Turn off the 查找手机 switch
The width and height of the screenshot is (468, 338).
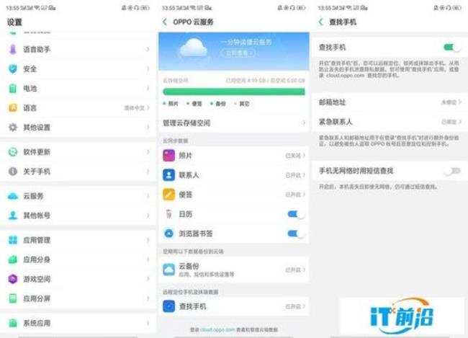click(x=452, y=48)
